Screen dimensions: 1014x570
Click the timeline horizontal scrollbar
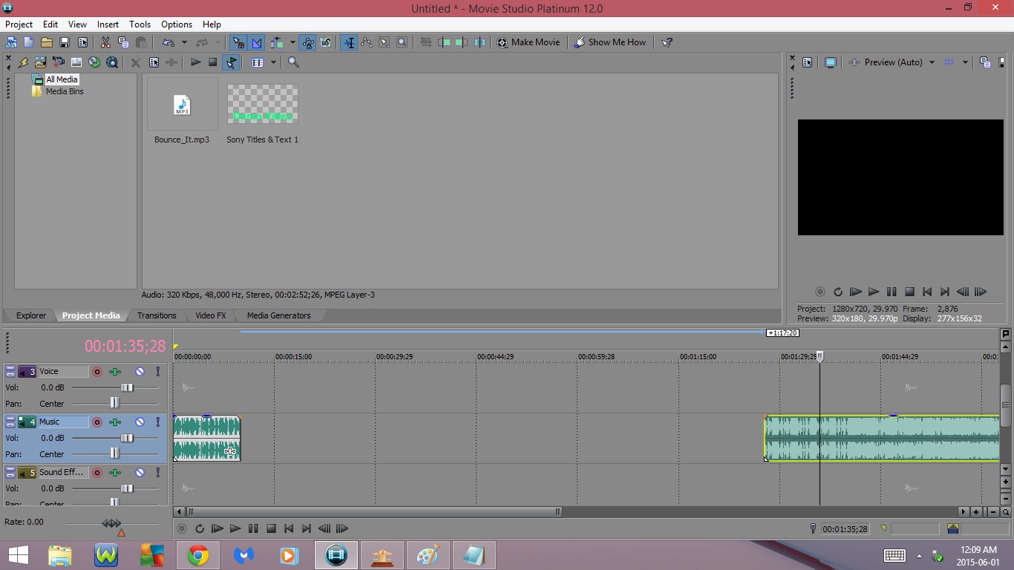[373, 511]
